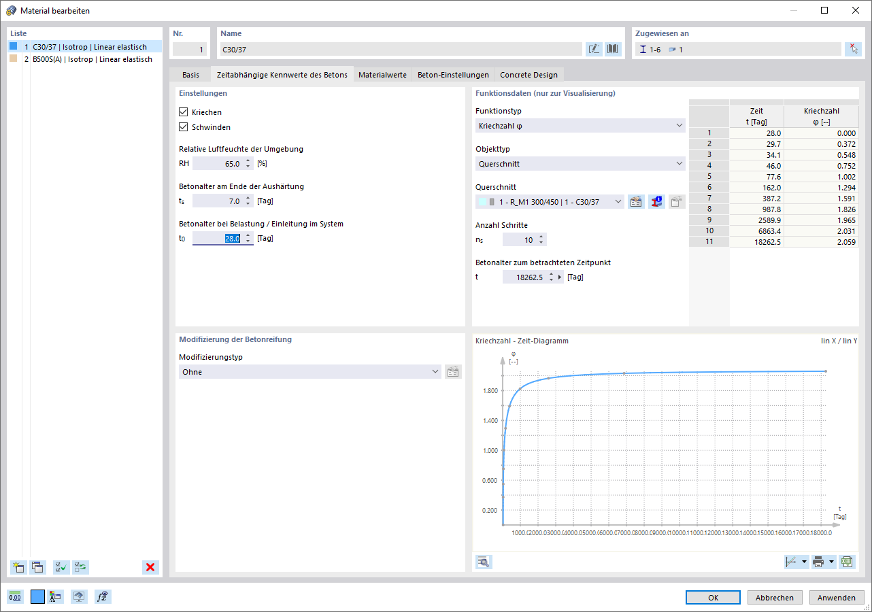Viewport: 872px width, 612px height.
Task: Click the ts value field showing 7.0
Action: click(x=218, y=201)
